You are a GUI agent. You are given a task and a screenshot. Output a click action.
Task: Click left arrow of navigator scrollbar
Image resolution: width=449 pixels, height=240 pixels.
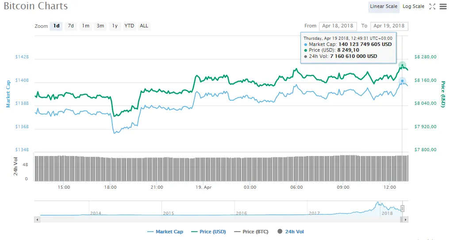pyautogui.click(x=38, y=219)
